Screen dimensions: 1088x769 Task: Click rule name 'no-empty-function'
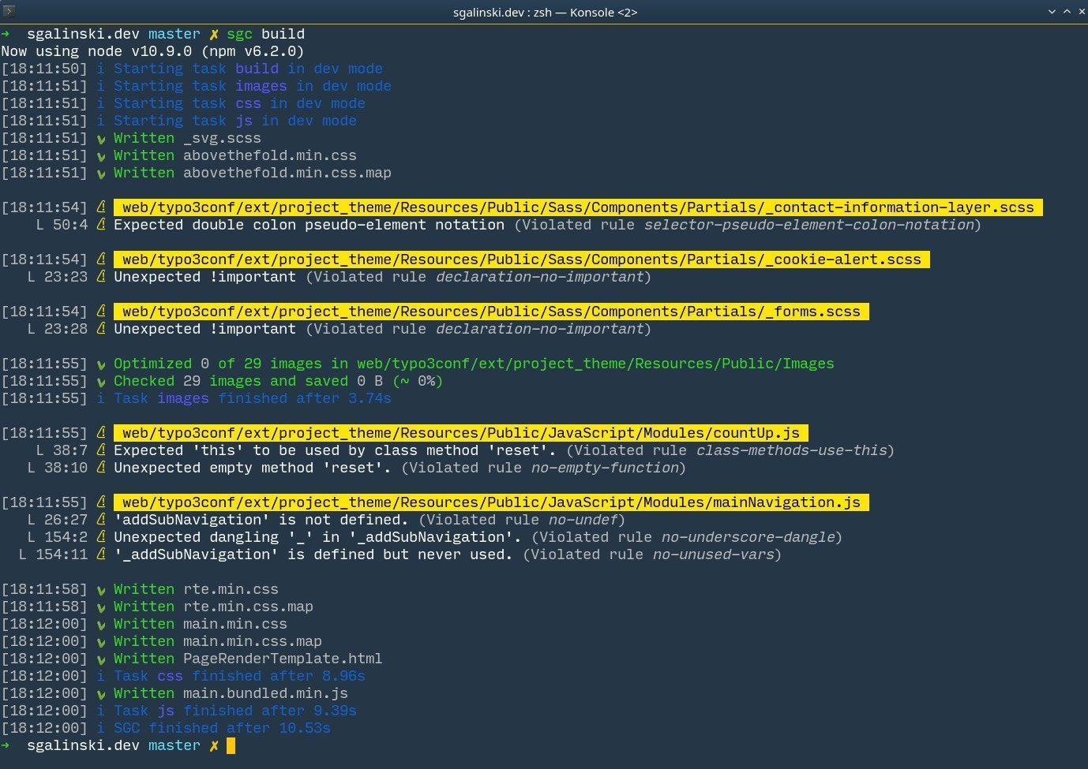pos(604,468)
